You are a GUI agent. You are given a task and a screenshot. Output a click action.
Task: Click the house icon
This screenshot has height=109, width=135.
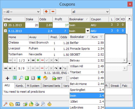click(x=45, y=78)
